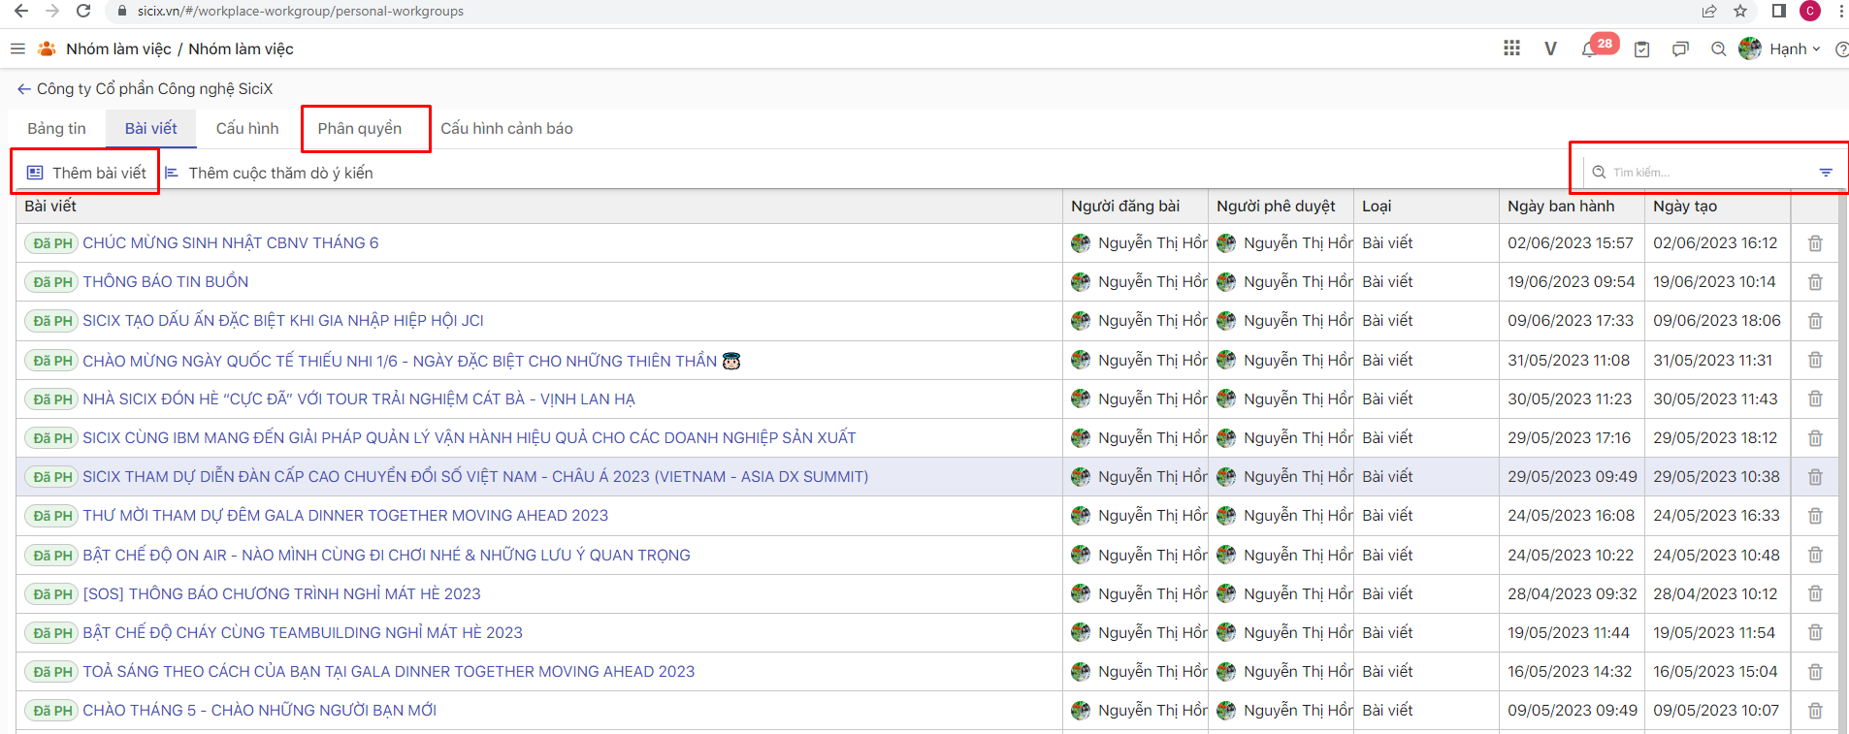1849x734 pixels.
Task: Click Thêm cuộc thăm dò ý kiến
Action: pos(270,173)
